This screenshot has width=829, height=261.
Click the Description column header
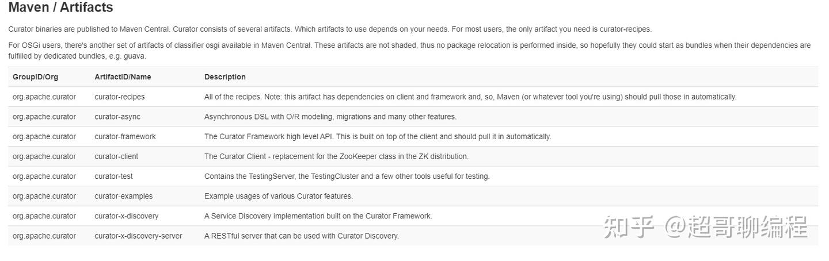tap(225, 77)
